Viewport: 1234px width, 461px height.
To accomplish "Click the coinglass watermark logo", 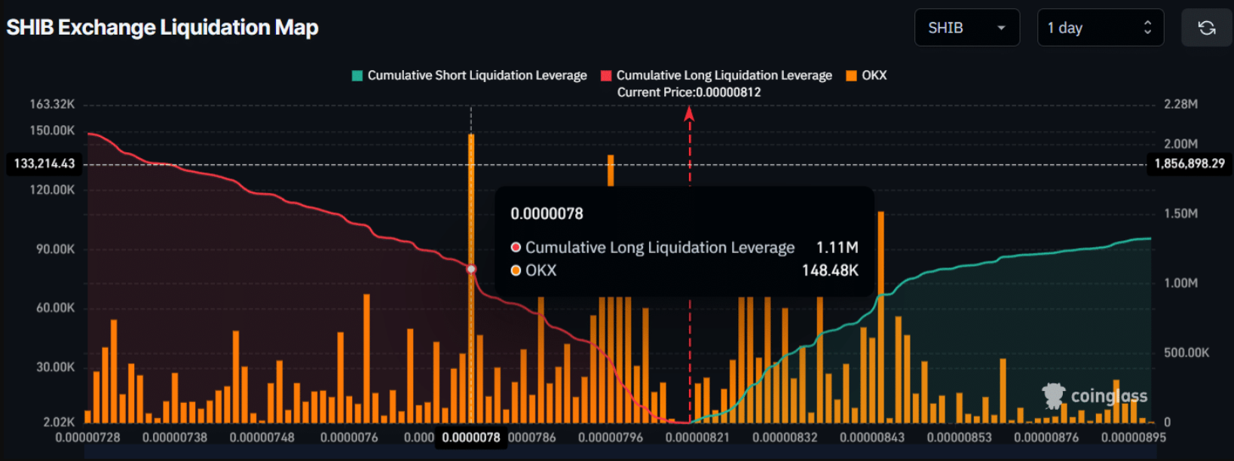I will click(x=1095, y=395).
